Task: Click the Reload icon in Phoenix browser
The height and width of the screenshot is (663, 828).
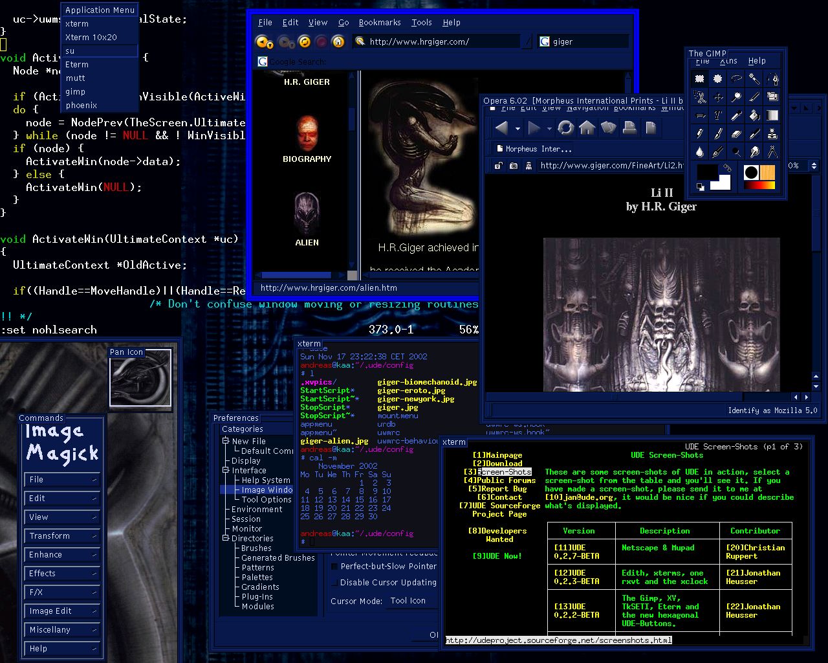Action: point(303,41)
